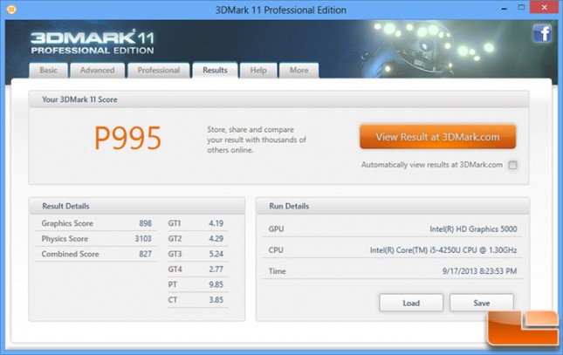Click the Physics Score value 3103

pos(143,239)
